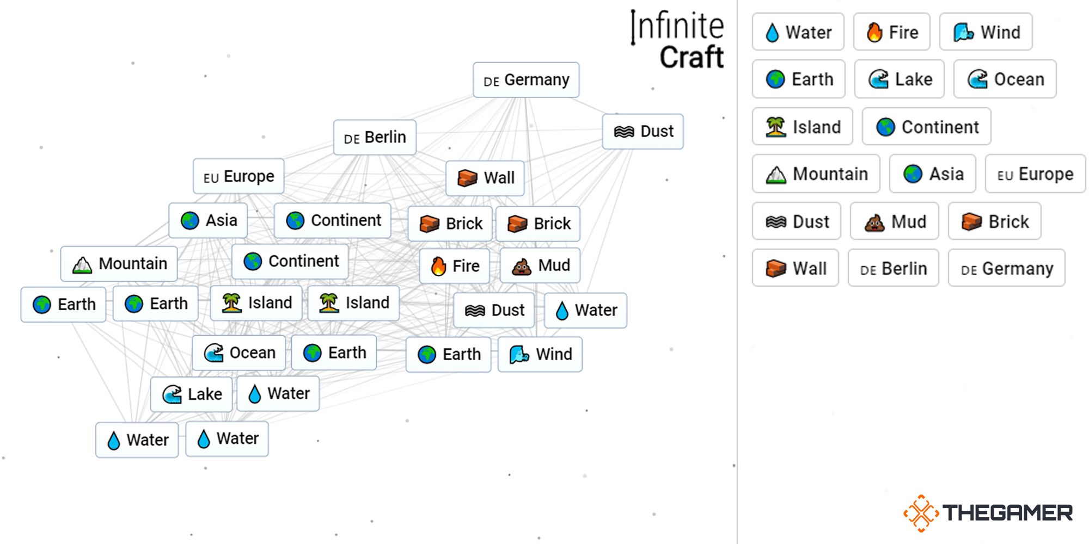
Task: Click the Germany element on the canvas
Action: click(x=526, y=80)
